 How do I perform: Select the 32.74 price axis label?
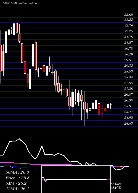(x=129, y=25)
